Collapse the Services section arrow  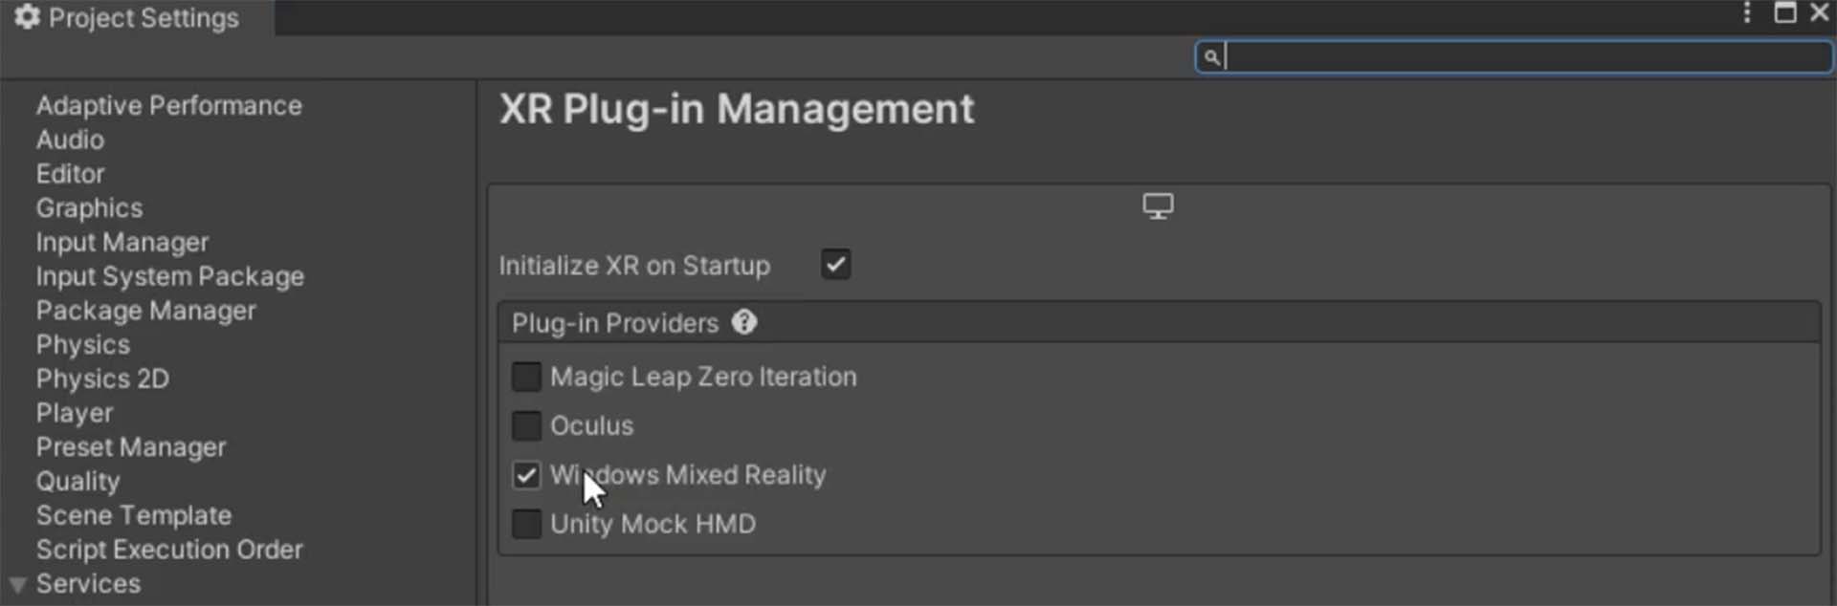point(17,584)
